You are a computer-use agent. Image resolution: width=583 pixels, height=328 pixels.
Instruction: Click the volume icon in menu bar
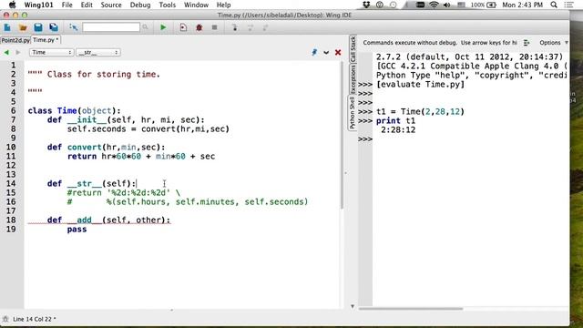[447, 5]
